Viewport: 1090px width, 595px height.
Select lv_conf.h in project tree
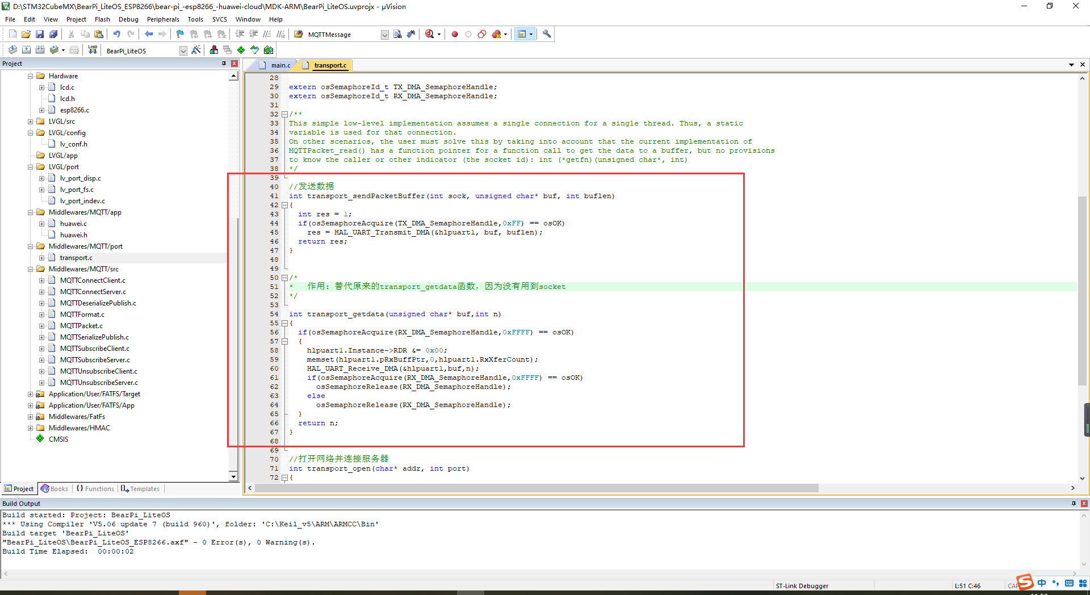(73, 144)
